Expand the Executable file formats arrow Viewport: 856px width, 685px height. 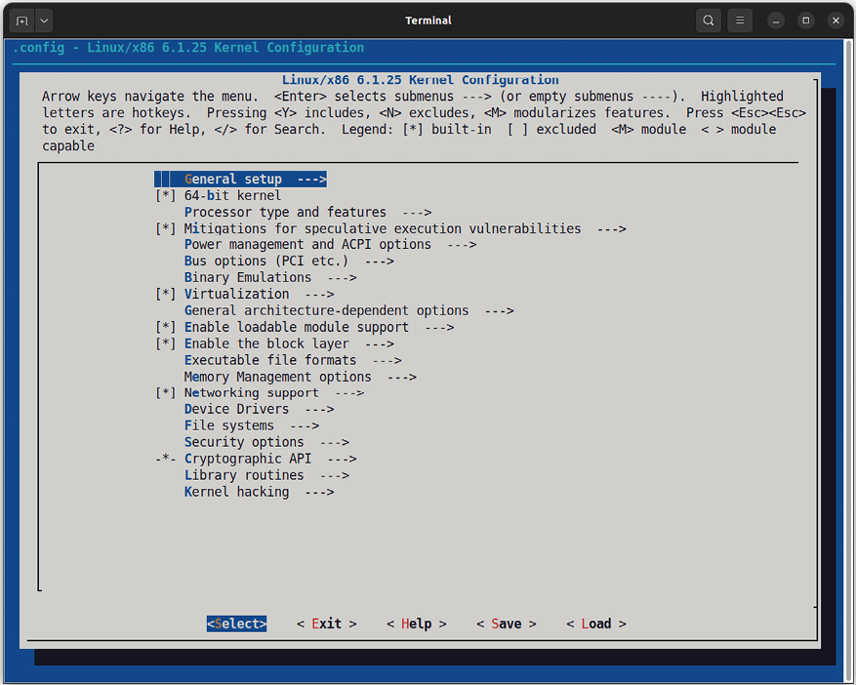coord(387,360)
